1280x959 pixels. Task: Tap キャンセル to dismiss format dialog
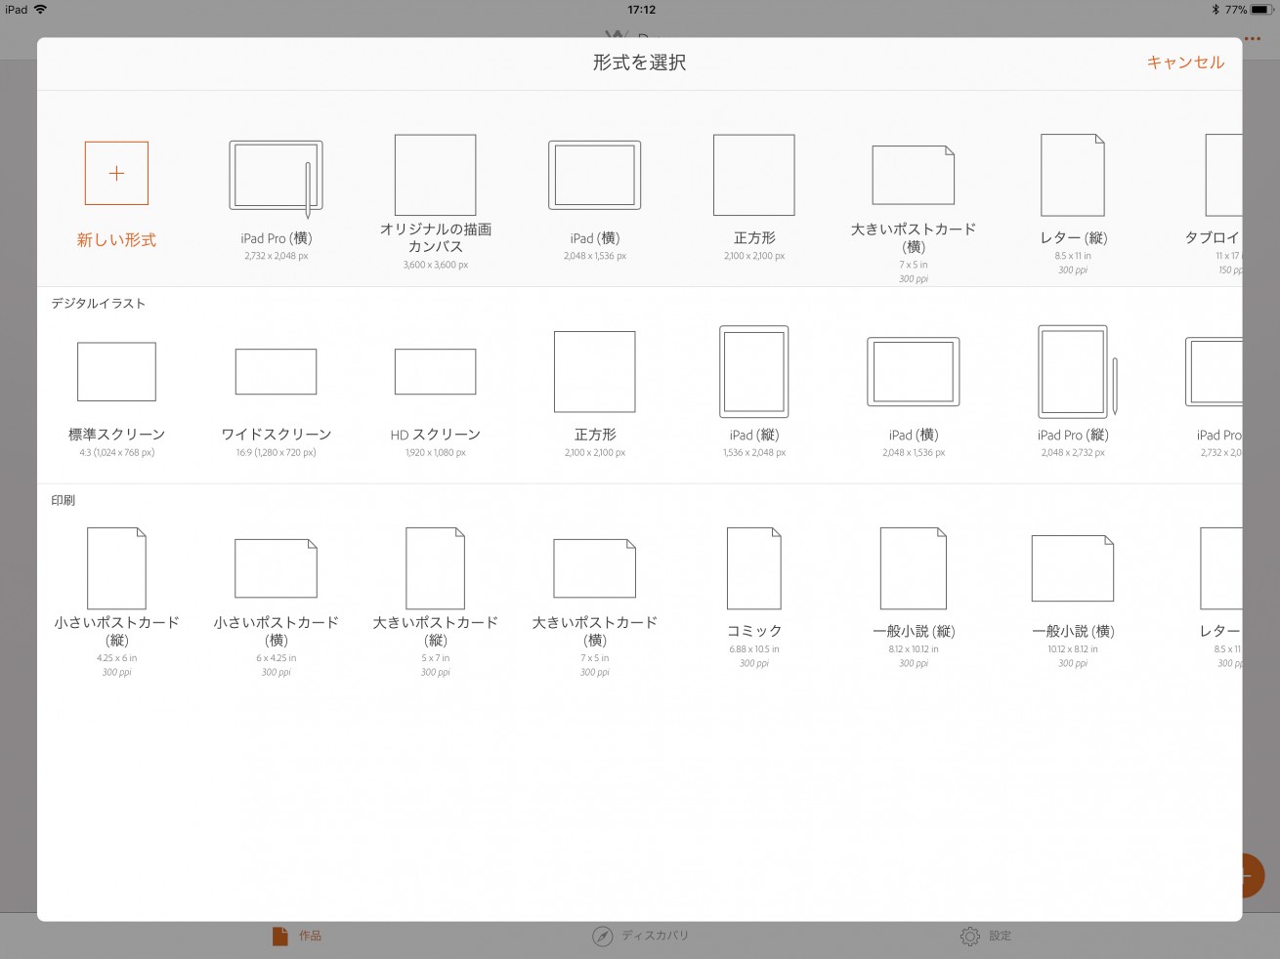(x=1185, y=63)
